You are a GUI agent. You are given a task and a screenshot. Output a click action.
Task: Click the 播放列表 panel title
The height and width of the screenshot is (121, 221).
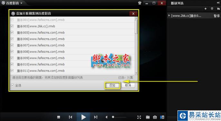pos(177,3)
